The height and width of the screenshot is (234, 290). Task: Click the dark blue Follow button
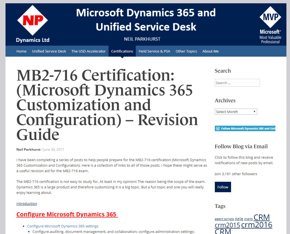coord(223,187)
